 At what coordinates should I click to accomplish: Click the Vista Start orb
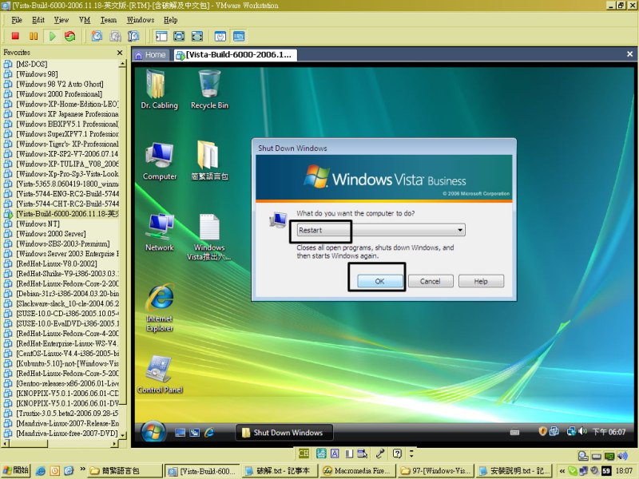[x=153, y=432]
